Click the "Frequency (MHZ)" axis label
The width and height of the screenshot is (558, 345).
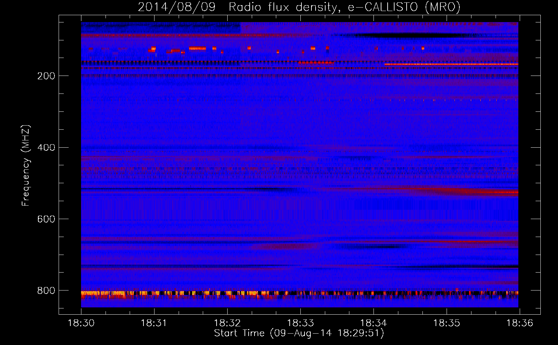pyautogui.click(x=26, y=166)
